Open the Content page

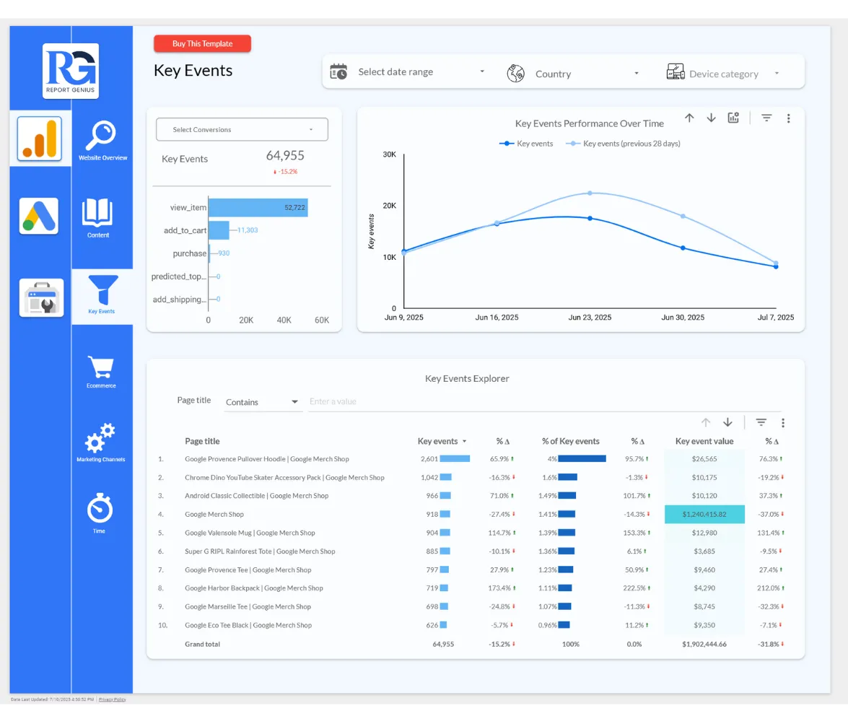(98, 218)
